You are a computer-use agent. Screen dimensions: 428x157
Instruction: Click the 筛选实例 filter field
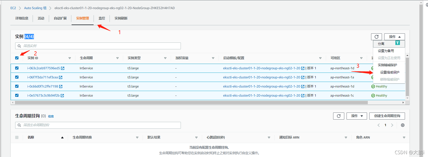tap(98, 46)
